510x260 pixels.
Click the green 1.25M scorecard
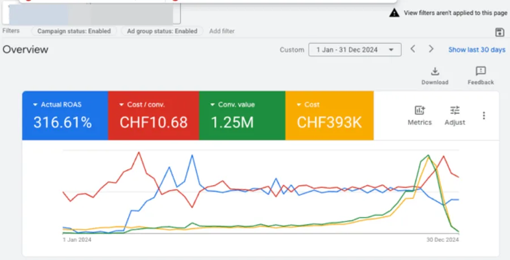[x=243, y=115]
